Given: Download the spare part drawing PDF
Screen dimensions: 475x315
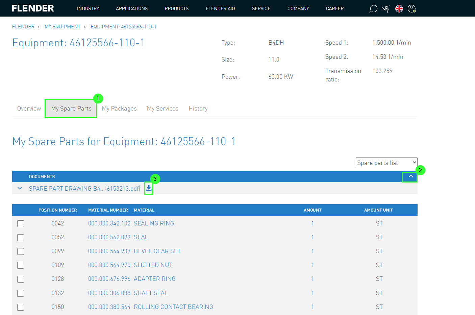Looking at the screenshot, I should [x=149, y=188].
